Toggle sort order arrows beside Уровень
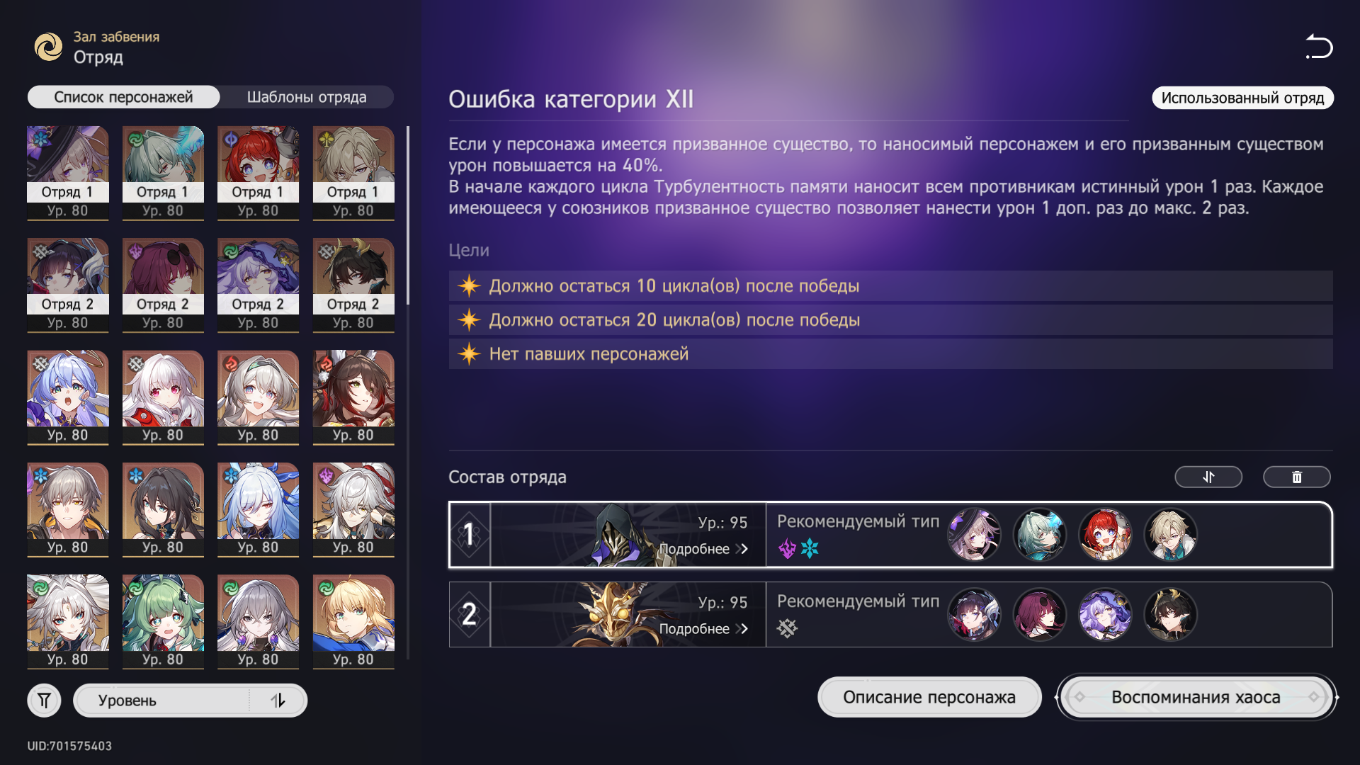 (x=278, y=701)
